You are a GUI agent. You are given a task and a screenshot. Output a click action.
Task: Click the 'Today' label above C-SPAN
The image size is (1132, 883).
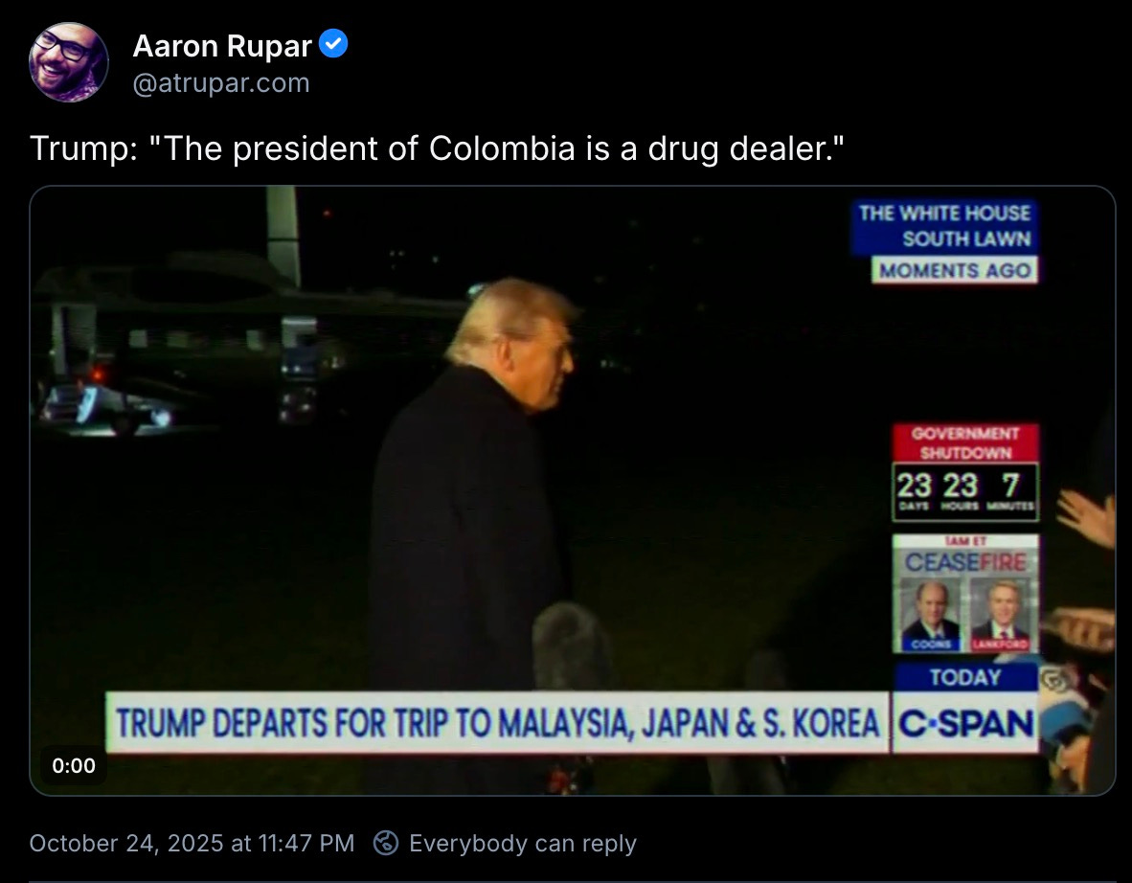pyautogui.click(x=965, y=677)
